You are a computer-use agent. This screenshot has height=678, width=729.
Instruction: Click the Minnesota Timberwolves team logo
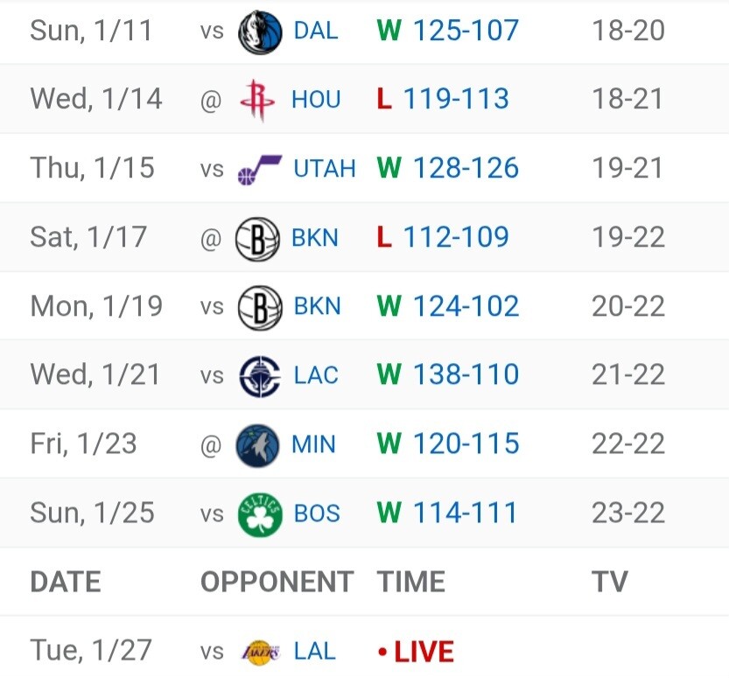(257, 444)
